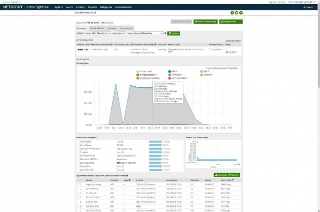Click the NETSCOUT Arbor Sightline logo
Viewport: 320px width, 212px height.
26,7
